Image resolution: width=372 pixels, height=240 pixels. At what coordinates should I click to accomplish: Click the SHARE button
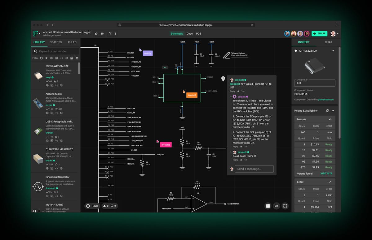319,34
